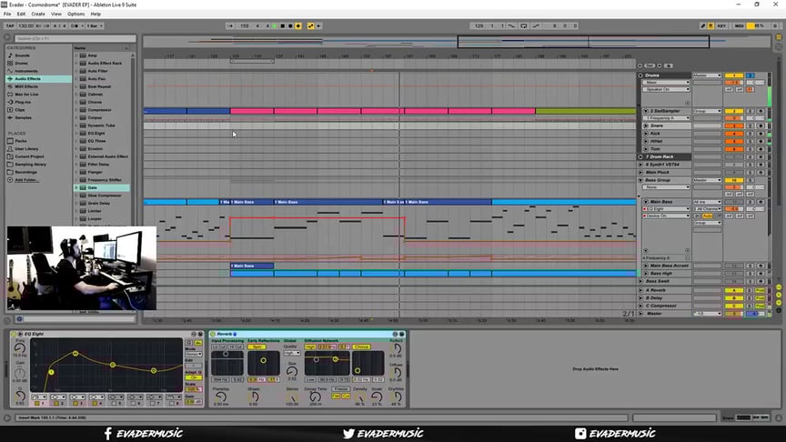Select the Sounds category in the browser

[x=23, y=55]
